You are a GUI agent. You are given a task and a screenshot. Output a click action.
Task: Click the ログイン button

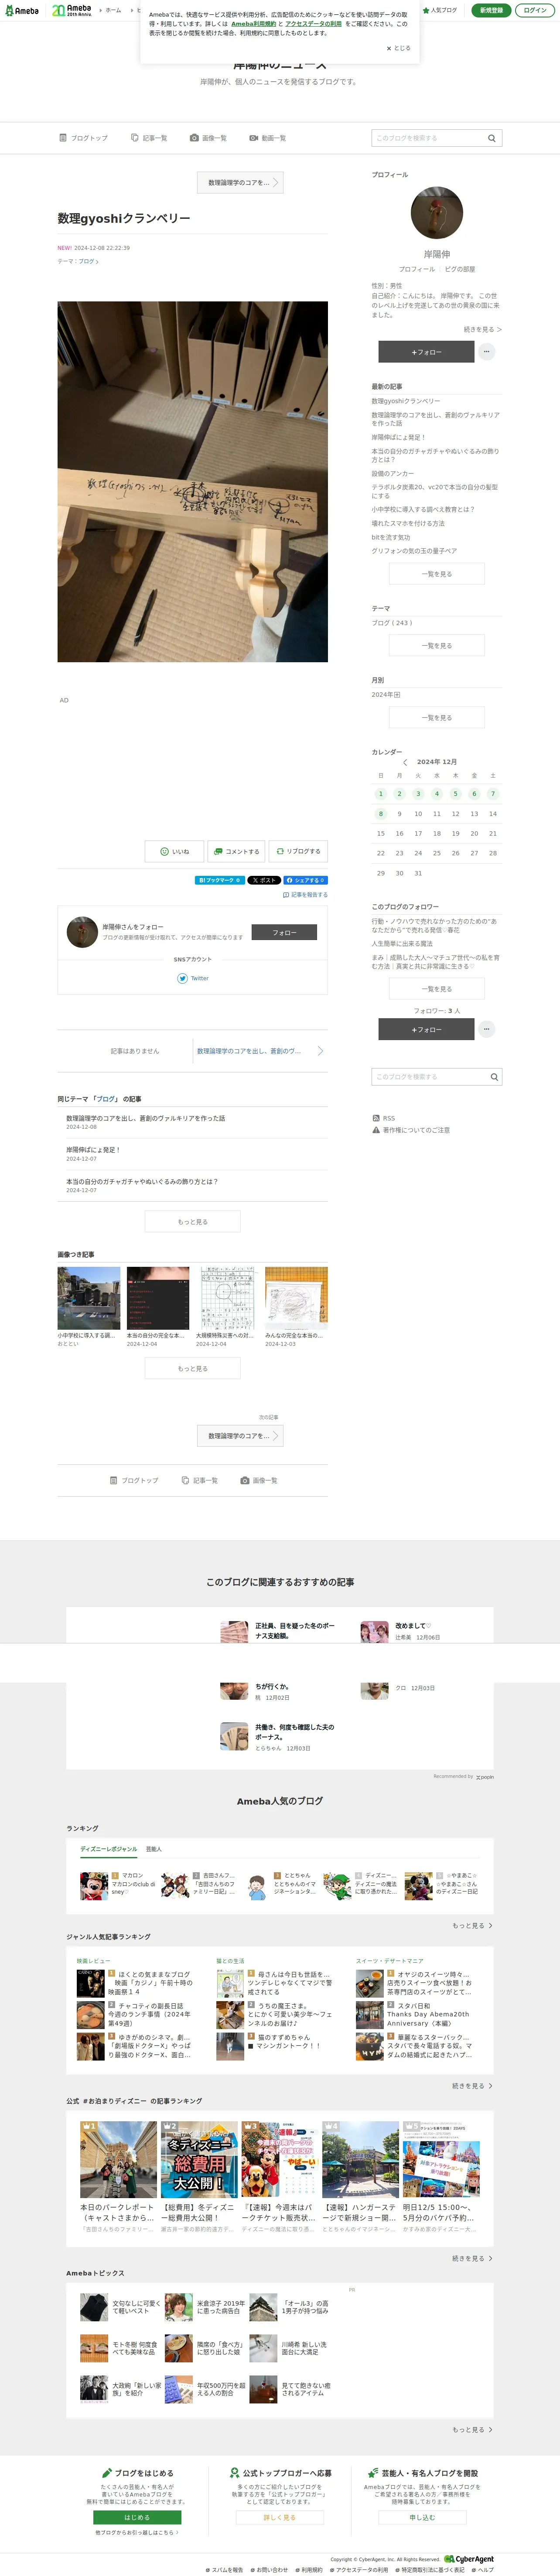click(x=535, y=10)
